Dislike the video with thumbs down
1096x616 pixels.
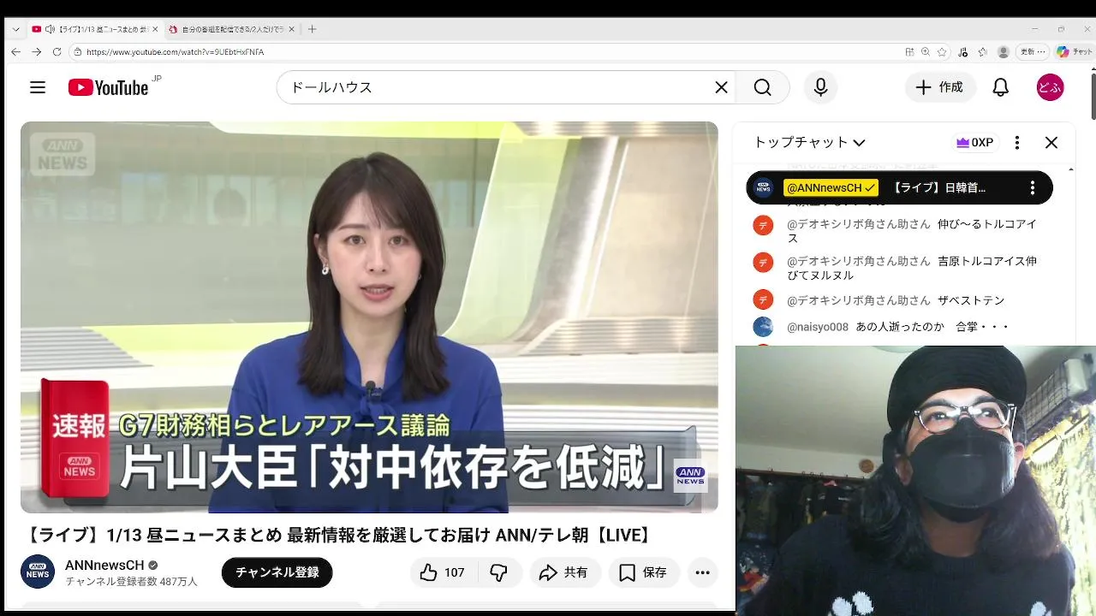pos(498,572)
